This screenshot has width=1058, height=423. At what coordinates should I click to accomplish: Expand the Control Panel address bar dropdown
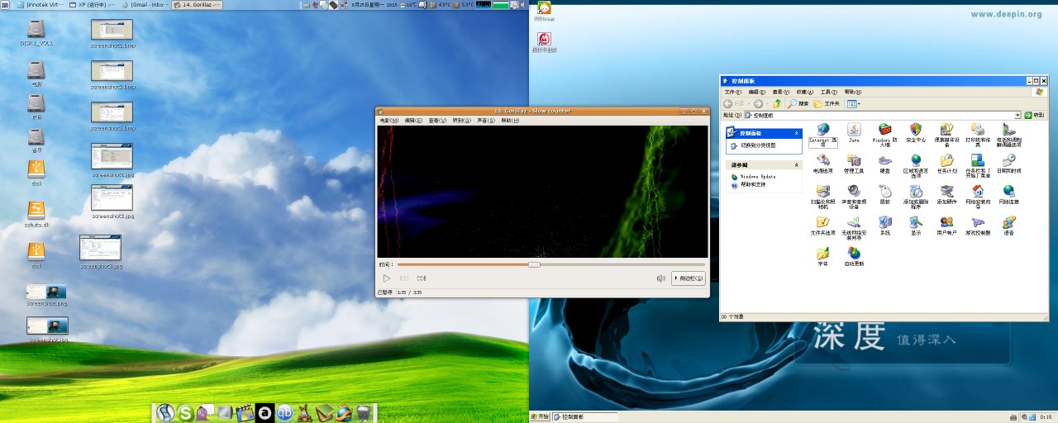(1017, 116)
